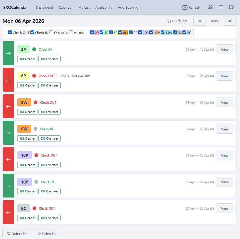Disable the 2P unit filter checkbox
Viewport: 240px width, 239px height.
point(93,32)
